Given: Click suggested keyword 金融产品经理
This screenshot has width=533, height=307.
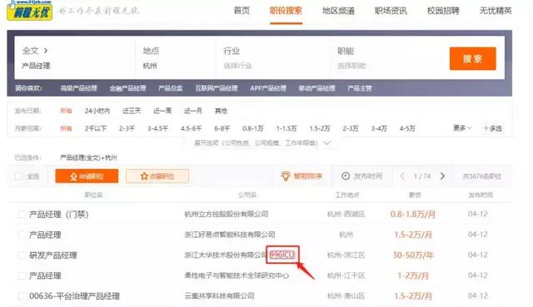Looking at the screenshot, I should point(127,88).
